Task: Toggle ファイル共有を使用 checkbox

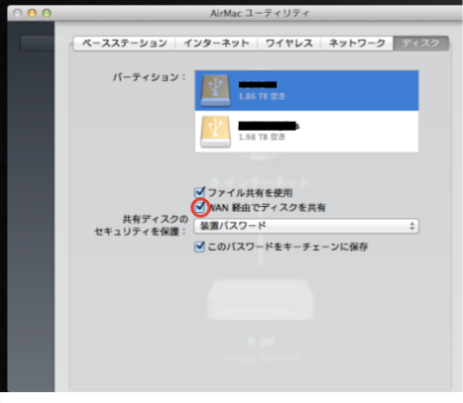Action: [x=199, y=192]
